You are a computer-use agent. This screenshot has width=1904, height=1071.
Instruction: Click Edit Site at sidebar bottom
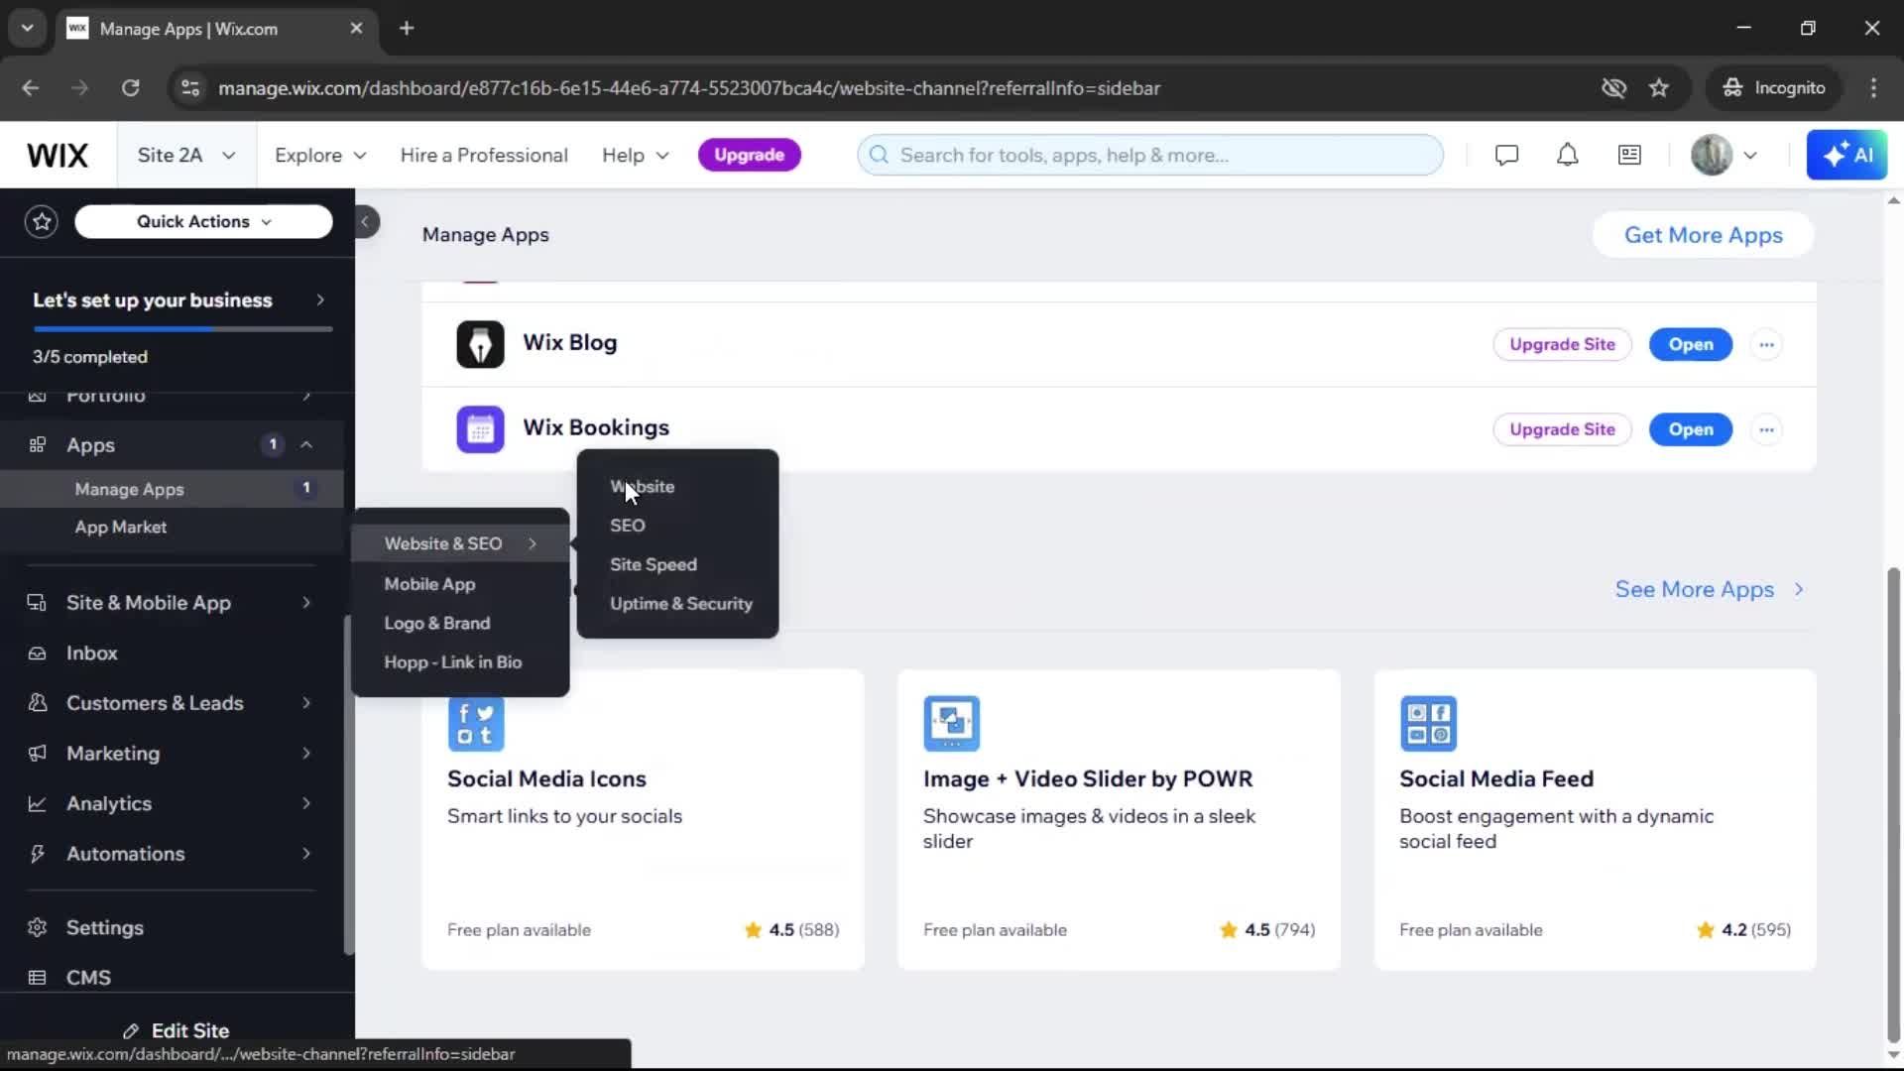177,1031
